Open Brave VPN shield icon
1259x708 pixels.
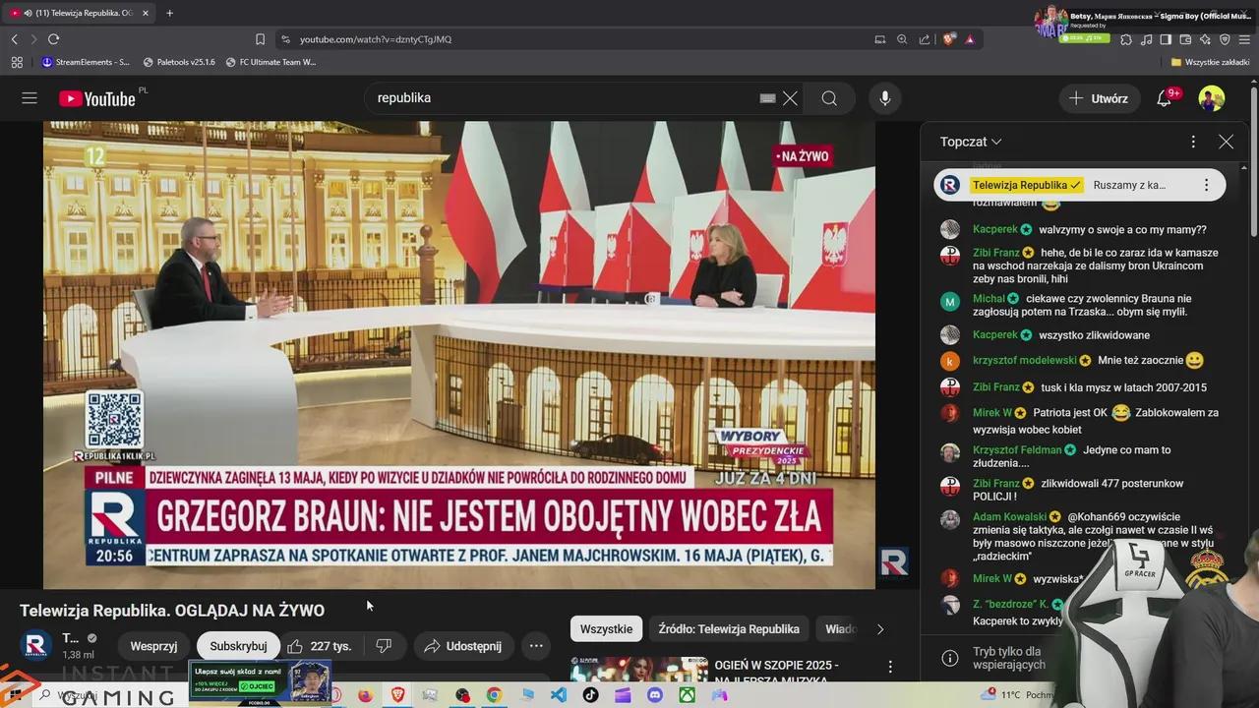click(x=1225, y=39)
